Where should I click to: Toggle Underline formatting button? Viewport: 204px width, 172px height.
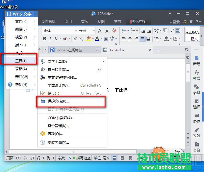point(56,39)
